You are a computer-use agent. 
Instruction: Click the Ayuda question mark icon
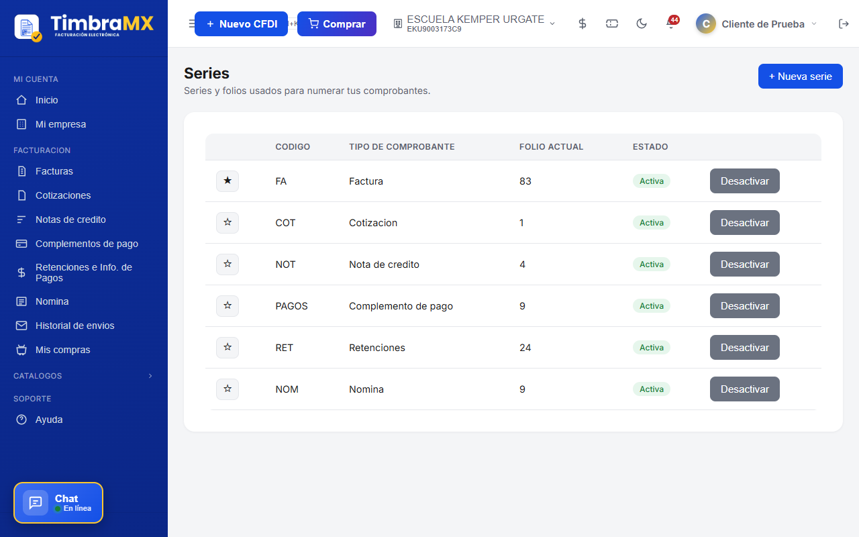pos(21,420)
